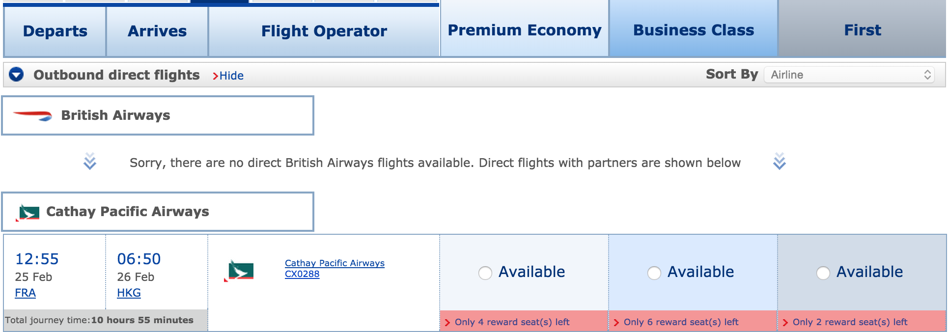Click left double-chevron down arrow icon
Screen dimensions: 949x332
pyautogui.click(x=89, y=162)
